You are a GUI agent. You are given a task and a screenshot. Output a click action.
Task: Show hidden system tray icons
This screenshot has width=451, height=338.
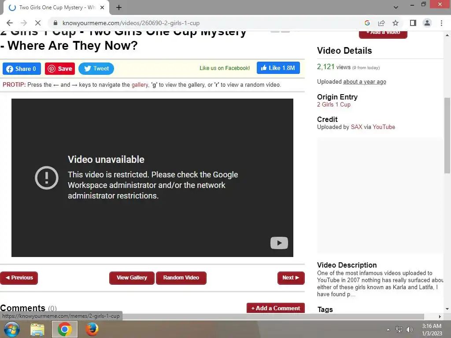[x=388, y=330]
